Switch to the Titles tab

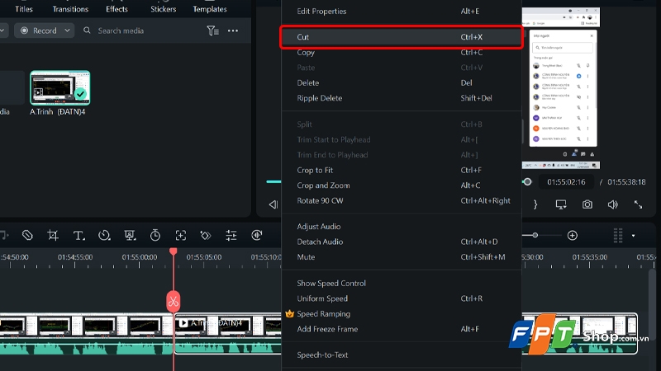point(24,9)
